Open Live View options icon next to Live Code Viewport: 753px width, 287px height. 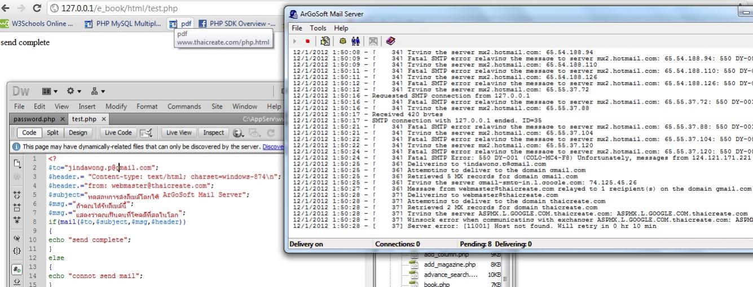point(146,133)
